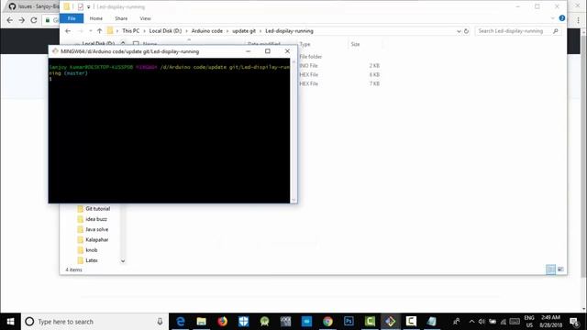Screen dimensions: 587x330
Task: Click the 'Type here to search' box
Action: (95, 322)
